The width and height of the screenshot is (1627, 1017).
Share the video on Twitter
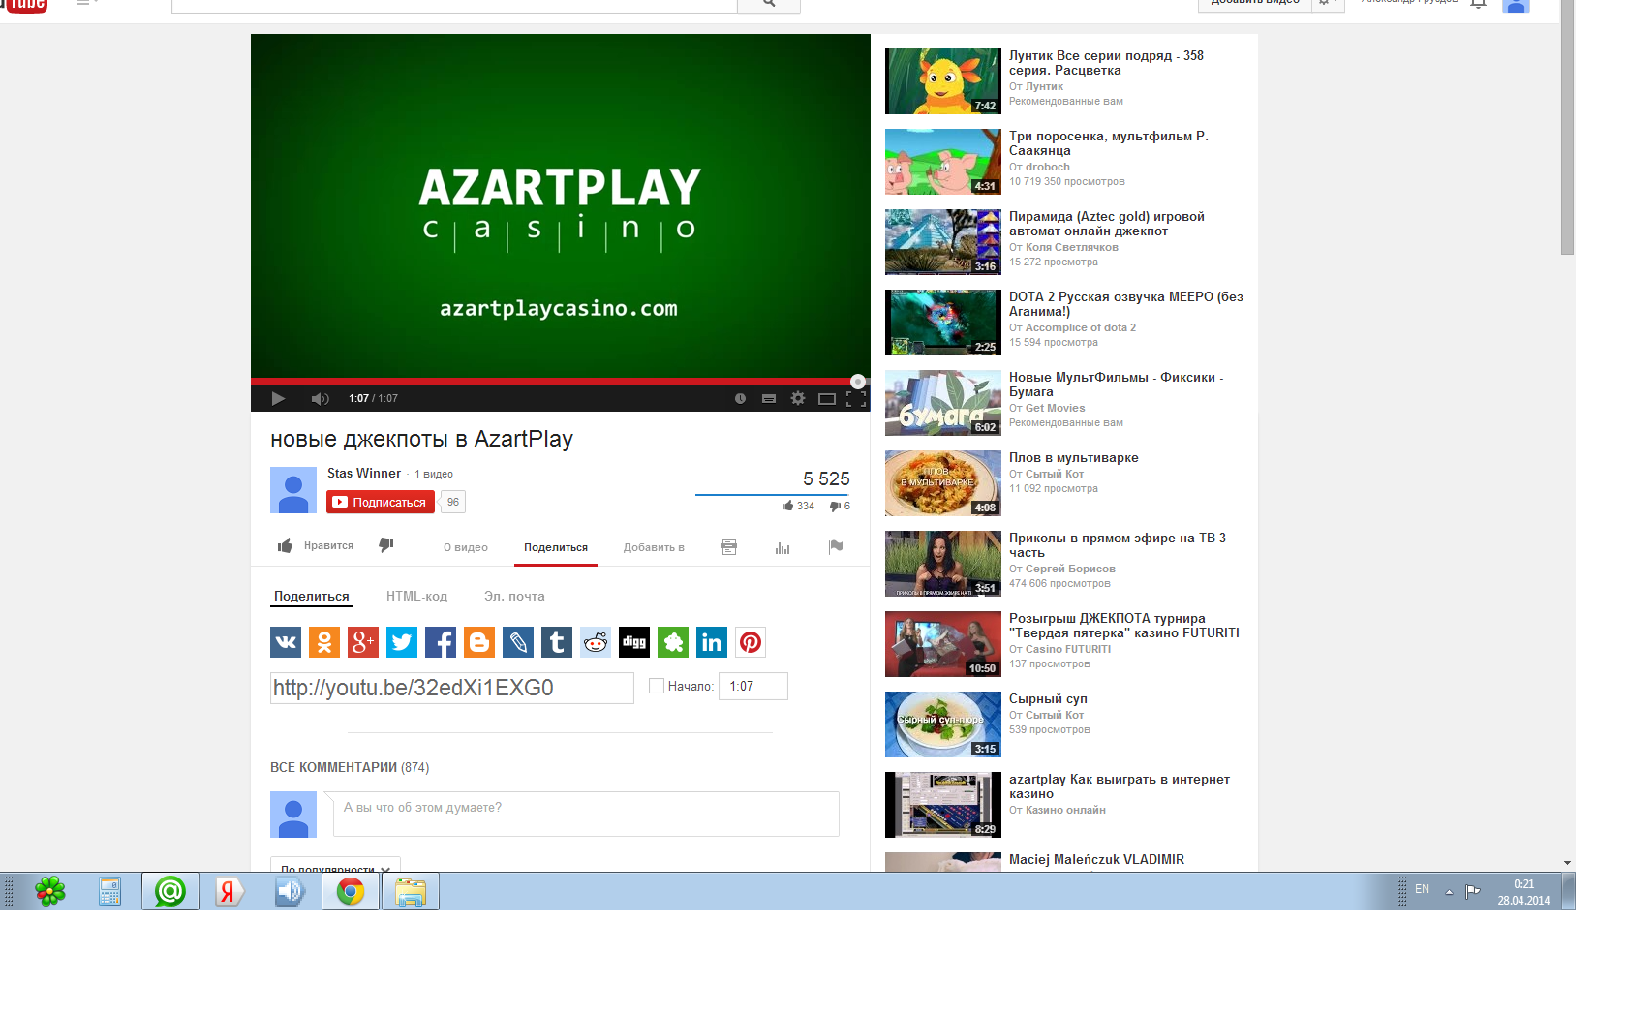pyautogui.click(x=402, y=642)
